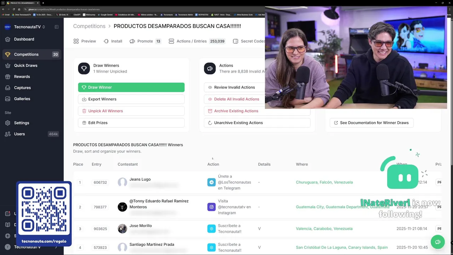The width and height of the screenshot is (453, 255).
Task: Switch to the Secret Codes tab
Action: tap(249, 41)
